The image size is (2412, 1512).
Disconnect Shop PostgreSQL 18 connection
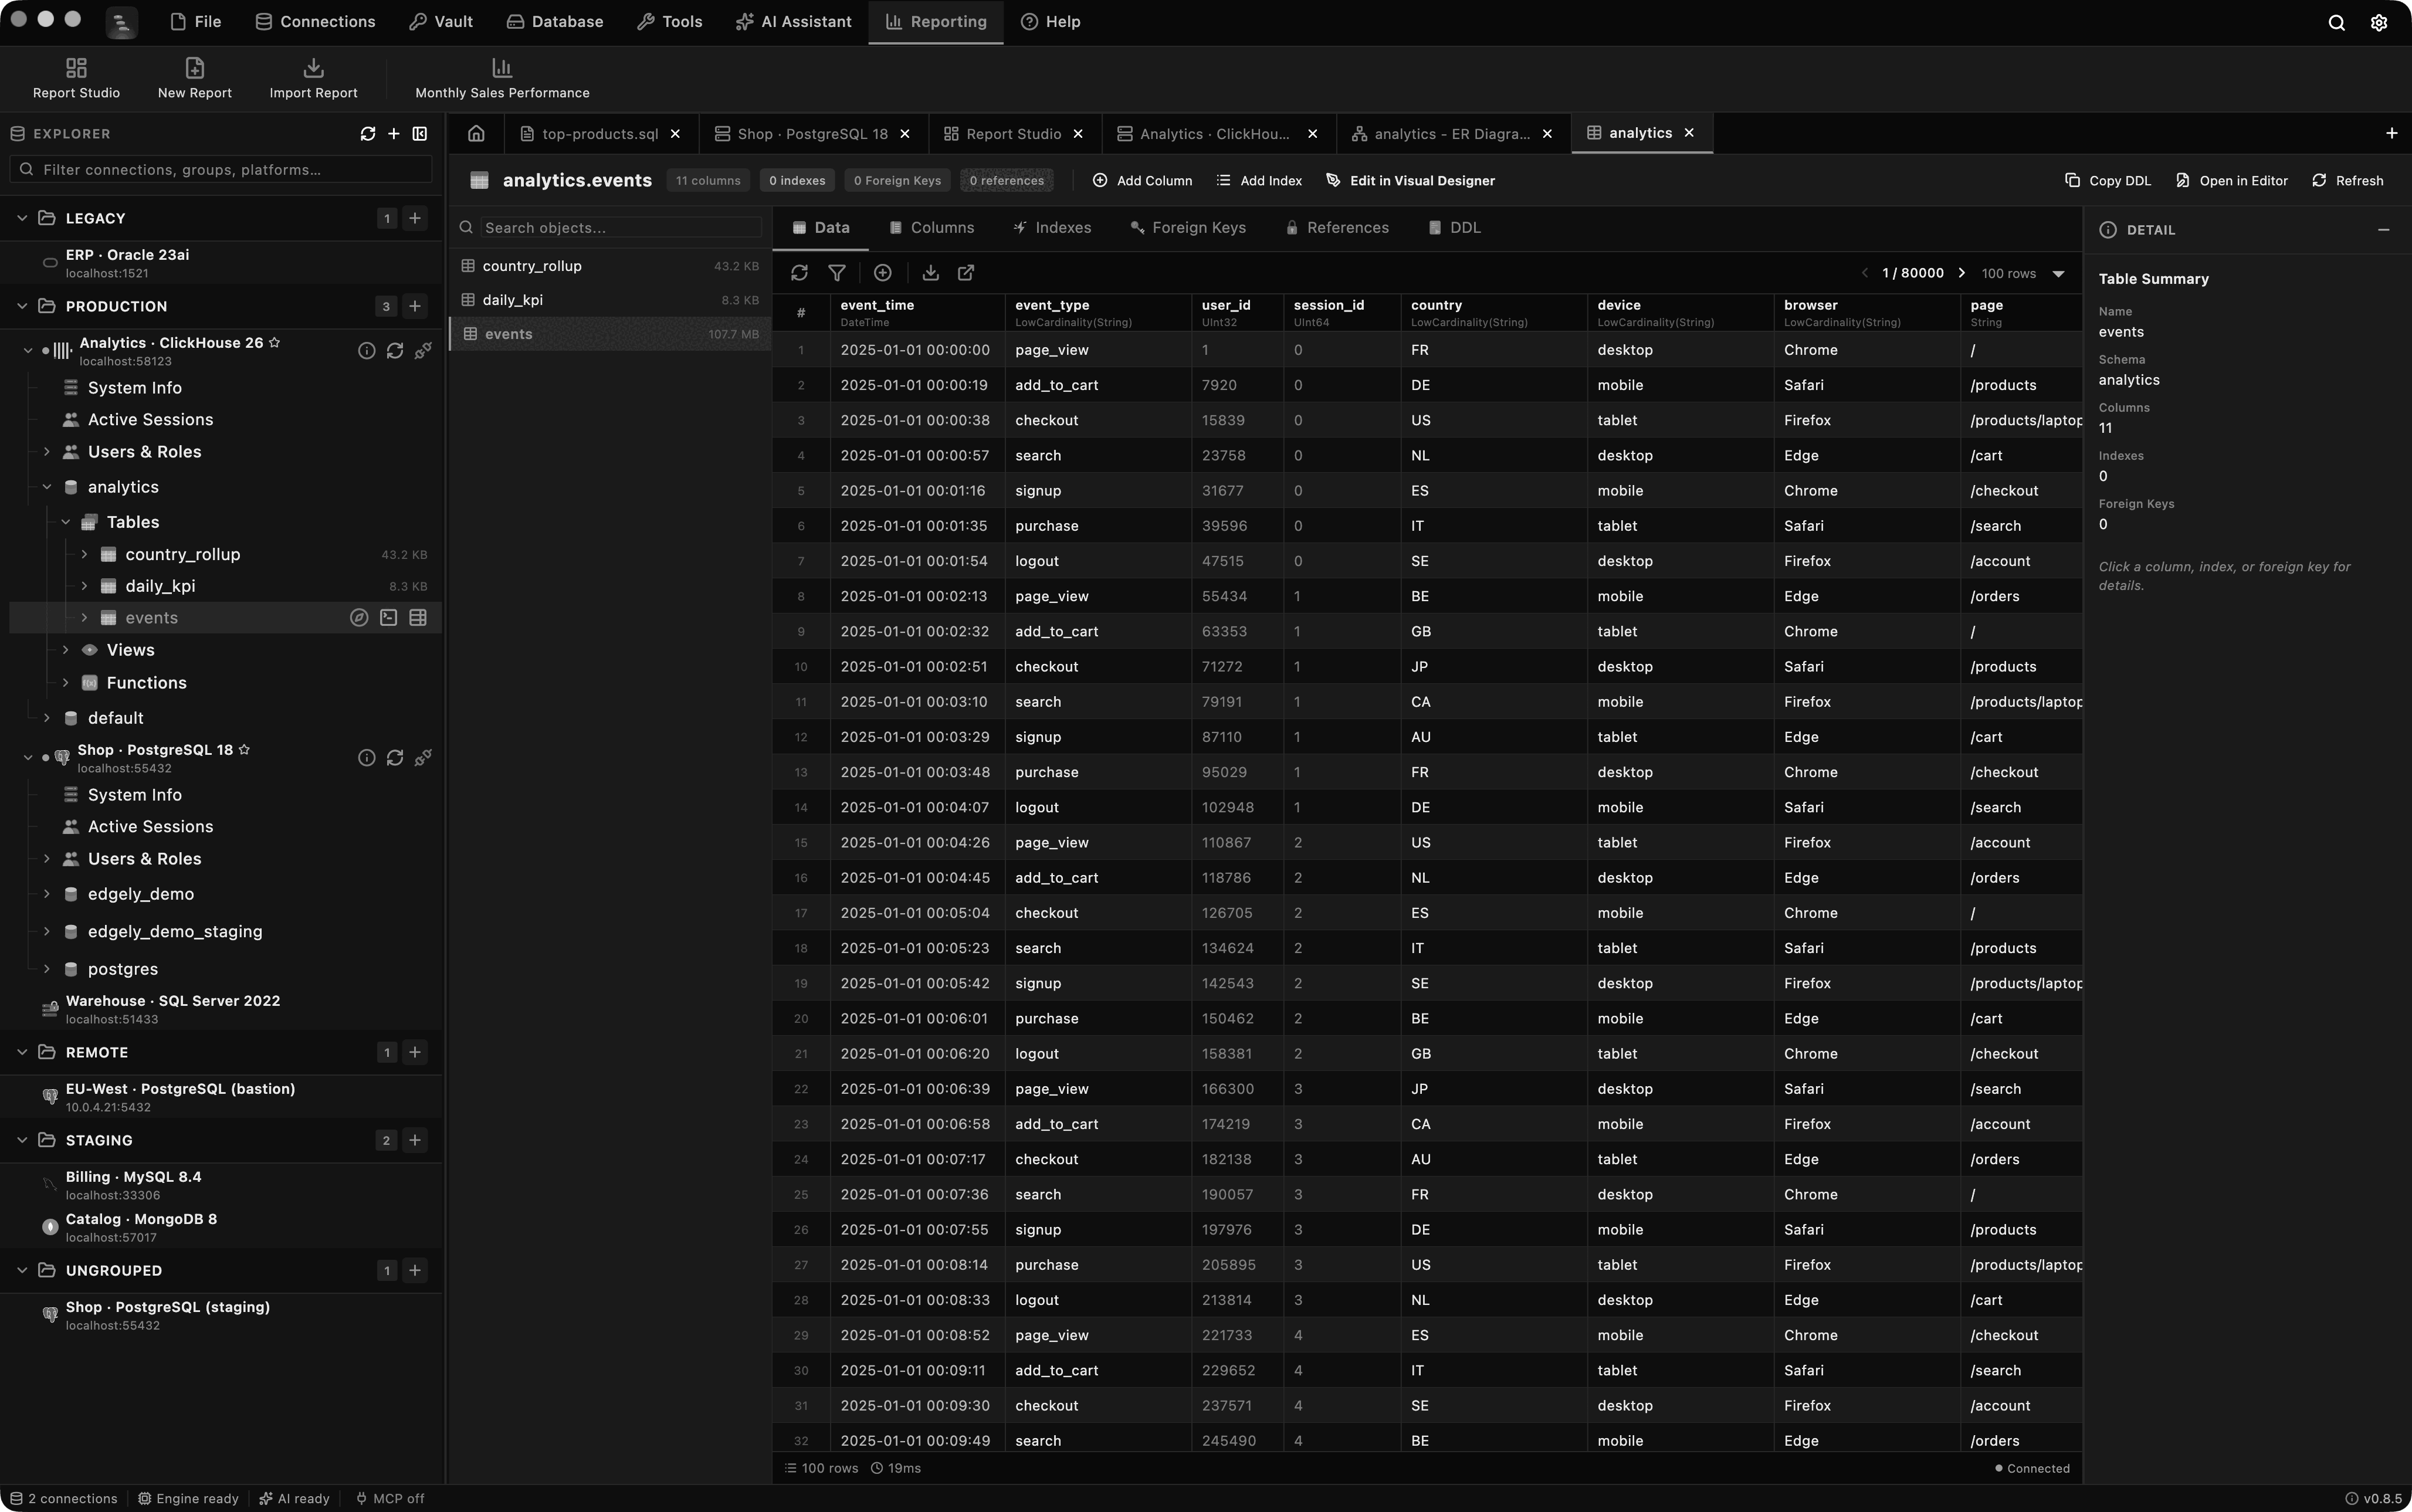pyautogui.click(x=423, y=758)
